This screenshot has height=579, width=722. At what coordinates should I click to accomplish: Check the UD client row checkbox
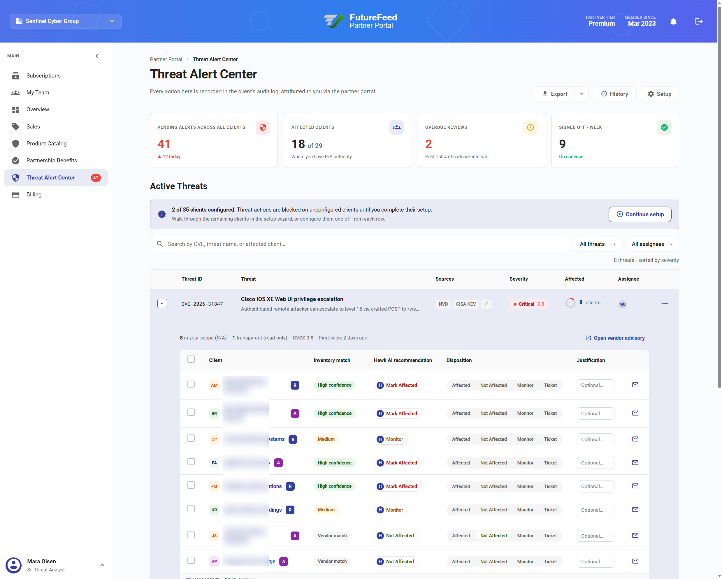coord(191,509)
